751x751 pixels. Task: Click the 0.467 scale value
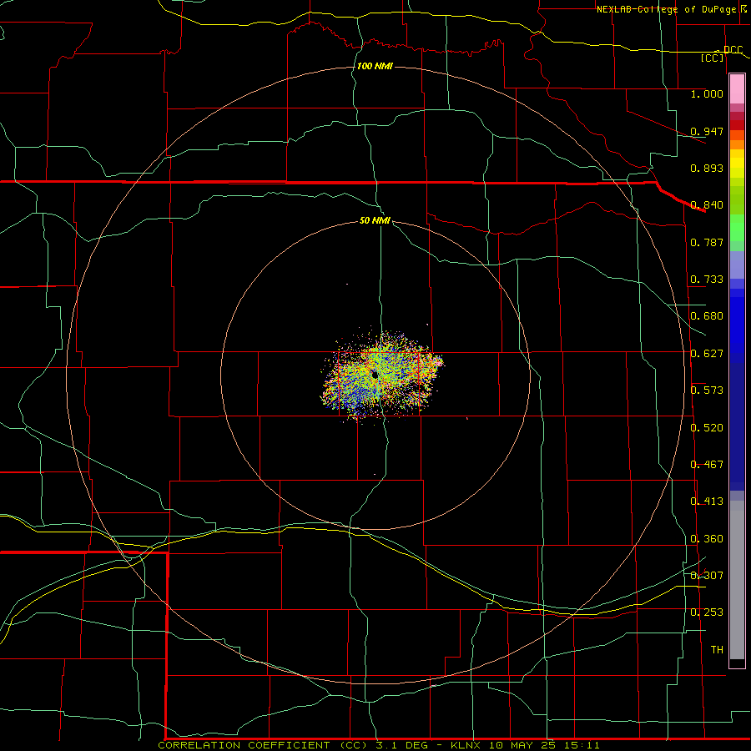click(x=707, y=465)
